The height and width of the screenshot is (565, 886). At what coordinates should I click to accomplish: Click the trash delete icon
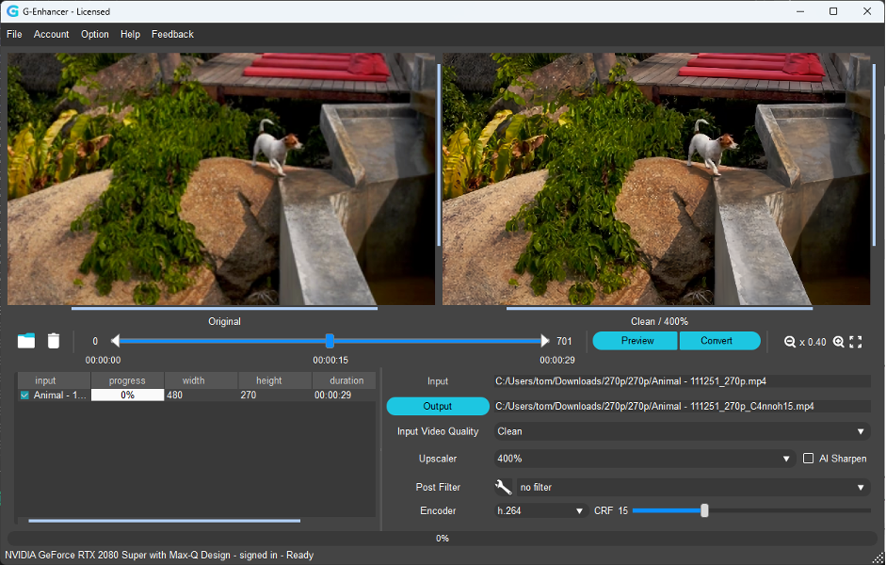tap(54, 341)
